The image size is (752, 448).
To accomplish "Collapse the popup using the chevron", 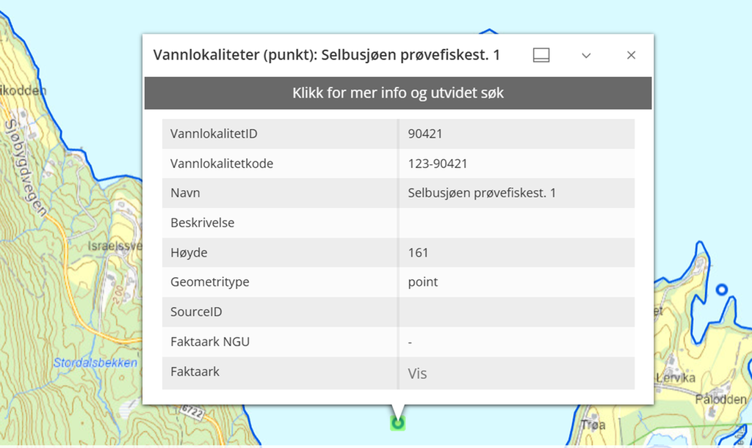I will point(585,55).
